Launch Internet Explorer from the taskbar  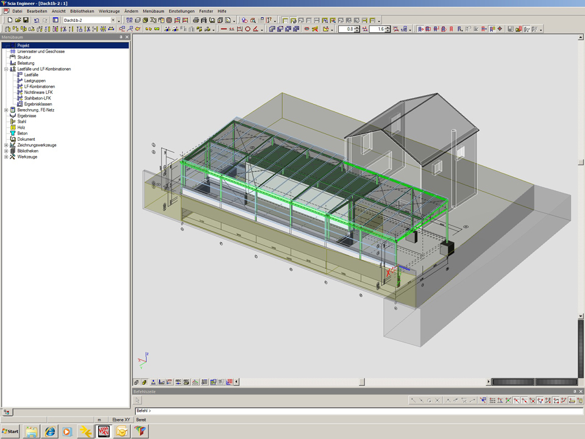click(50, 431)
